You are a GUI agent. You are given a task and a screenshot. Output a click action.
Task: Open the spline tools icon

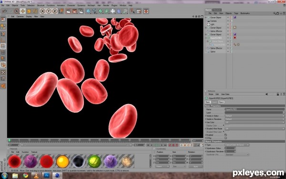pyautogui.click(x=94, y=11)
